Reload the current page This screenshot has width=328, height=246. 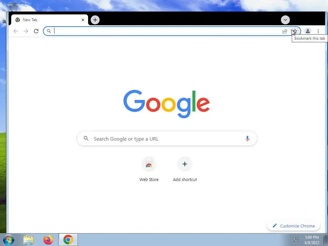coord(36,31)
